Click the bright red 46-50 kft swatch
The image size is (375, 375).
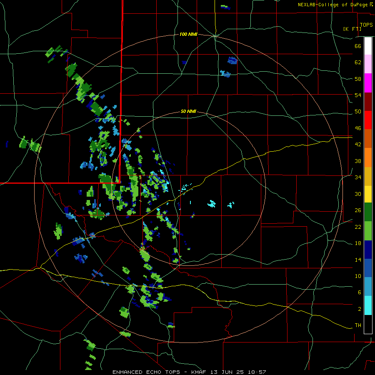[x=368, y=120]
